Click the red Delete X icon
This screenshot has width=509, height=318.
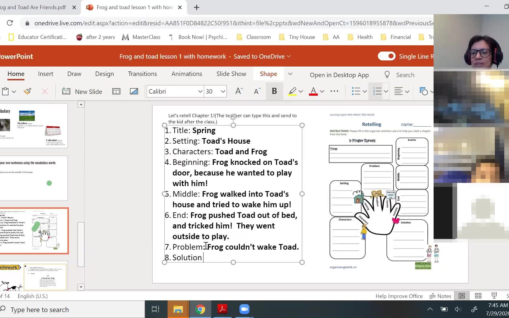pyautogui.click(x=45, y=92)
